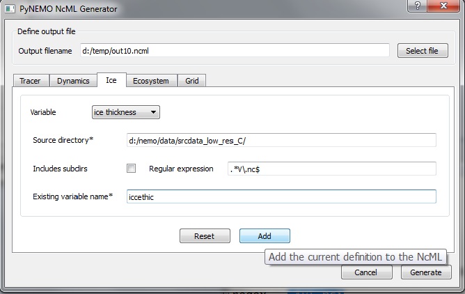Viewport: 465px width, 294px height.
Task: Enable the Includes subdirs checkbox
Action: tap(131, 169)
